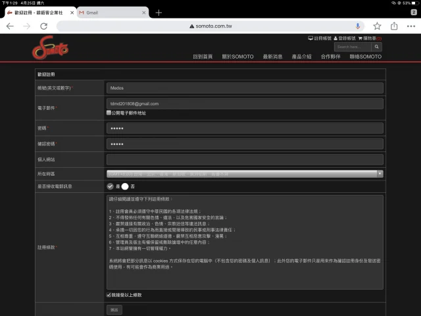
Task: Select the 是 radio option for newsletters
Action: click(x=110, y=186)
